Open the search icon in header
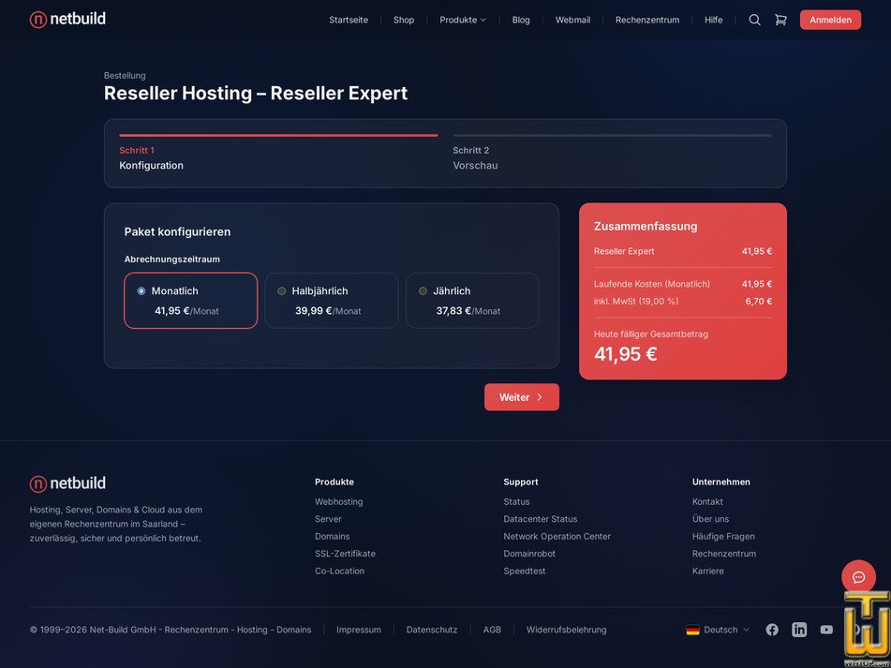 click(754, 20)
